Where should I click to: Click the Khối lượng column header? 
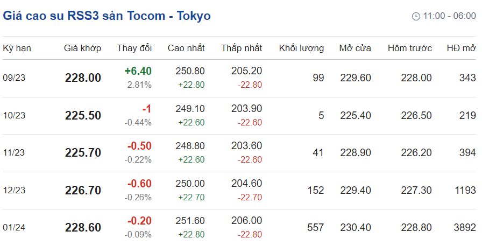pyautogui.click(x=301, y=48)
